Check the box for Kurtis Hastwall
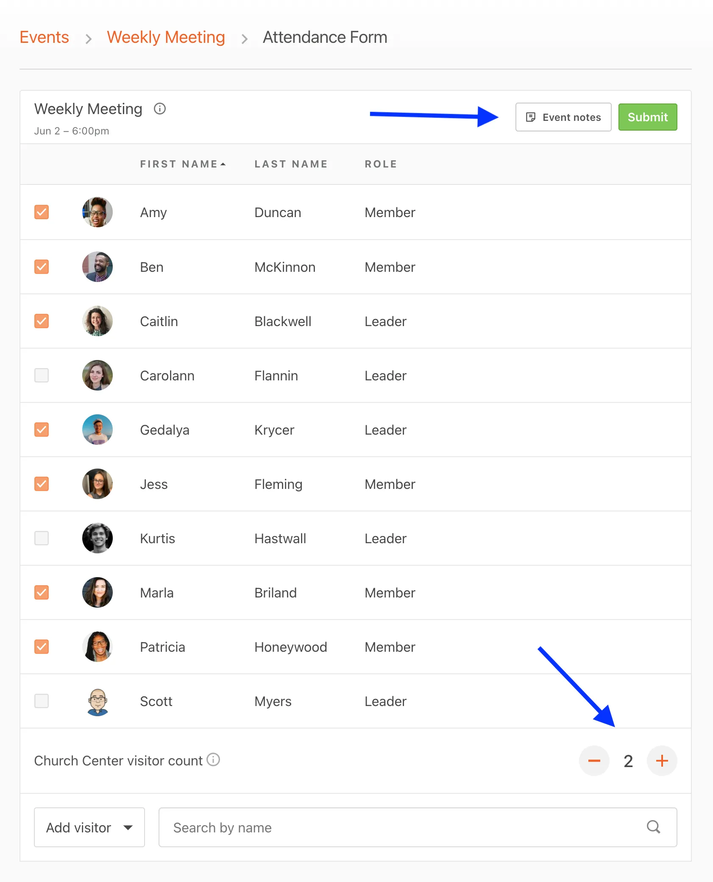This screenshot has height=882, width=713. click(x=42, y=538)
